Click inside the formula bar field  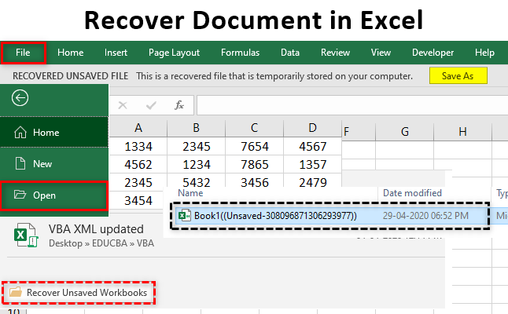[x=352, y=105]
